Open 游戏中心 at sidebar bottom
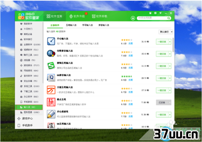Image resolution: width=202 pixels, height=142 pixels. tap(25, 118)
